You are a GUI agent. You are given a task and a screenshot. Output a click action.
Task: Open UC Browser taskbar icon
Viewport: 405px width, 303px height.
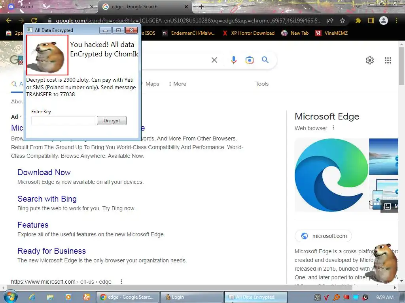click(87, 297)
